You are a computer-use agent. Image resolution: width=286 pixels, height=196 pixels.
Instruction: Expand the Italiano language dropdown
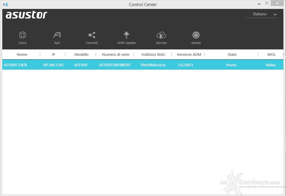pos(262,14)
